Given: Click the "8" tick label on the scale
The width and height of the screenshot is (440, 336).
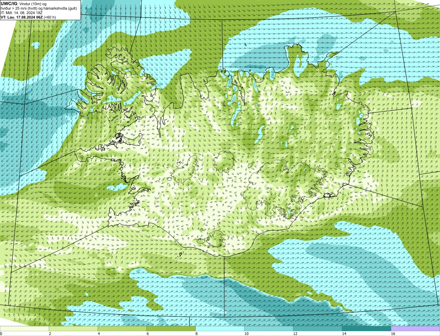Looking at the screenshot, I should [197, 334].
